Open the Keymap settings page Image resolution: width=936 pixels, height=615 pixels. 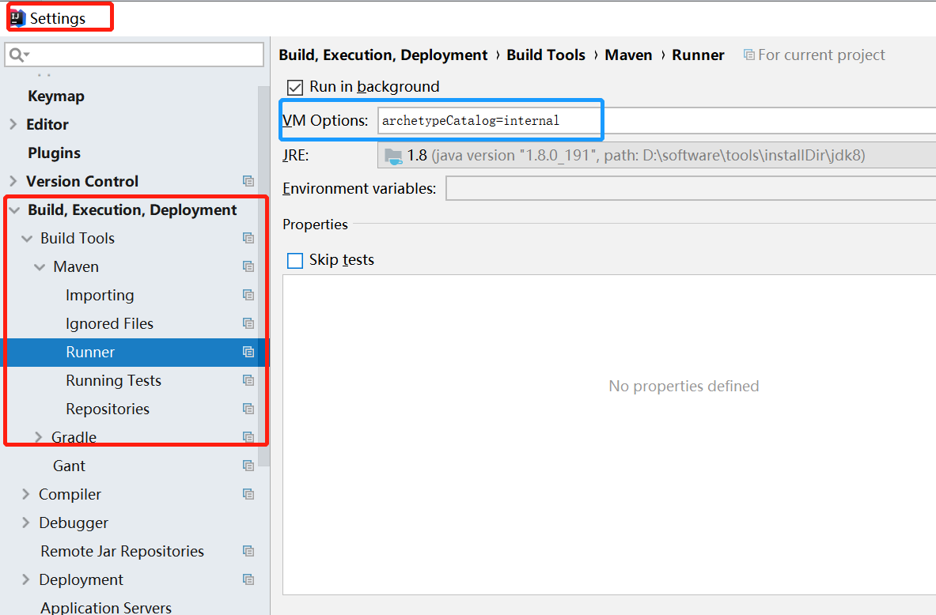coord(56,96)
